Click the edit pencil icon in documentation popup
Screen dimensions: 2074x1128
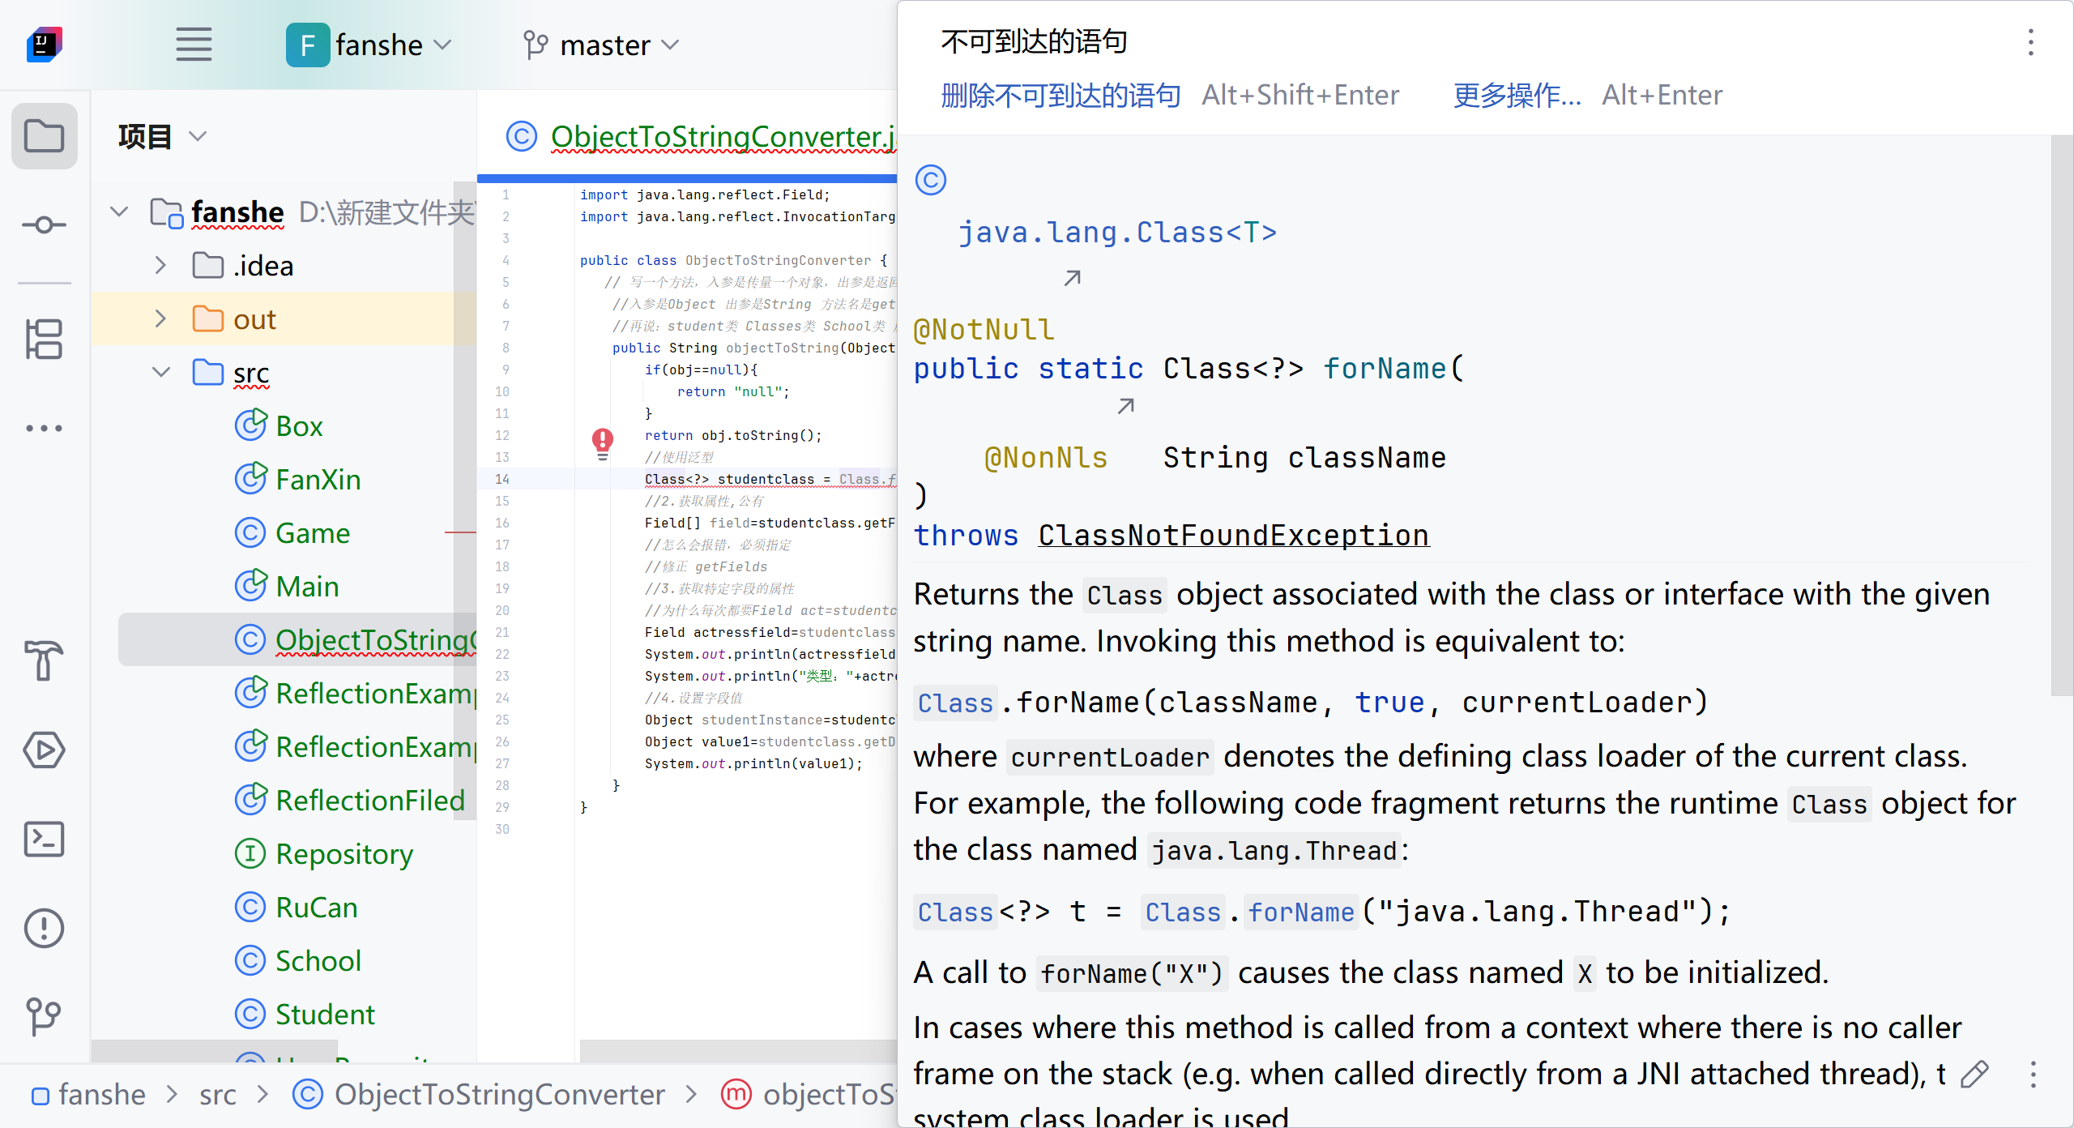coord(1974,1075)
